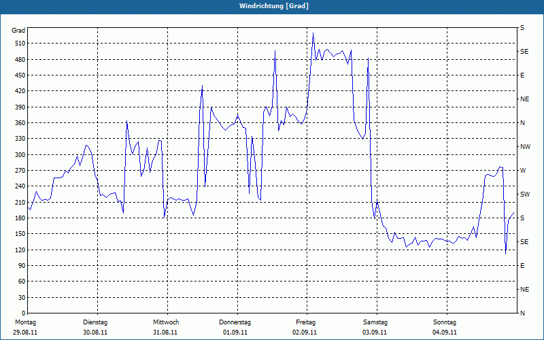Pick the date 30.08.11 on x-axis
This screenshot has height=340, width=544.
tap(95, 333)
